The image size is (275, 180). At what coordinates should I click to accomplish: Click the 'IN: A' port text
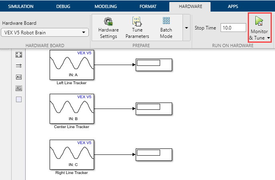[x=73, y=75]
